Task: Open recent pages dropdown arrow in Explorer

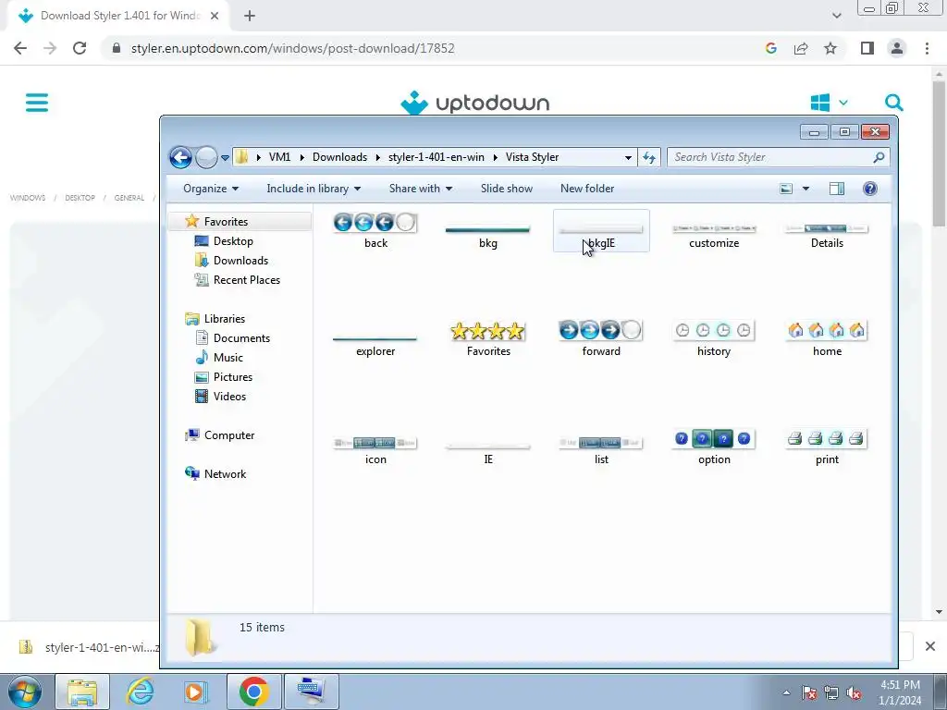Action: click(x=225, y=158)
